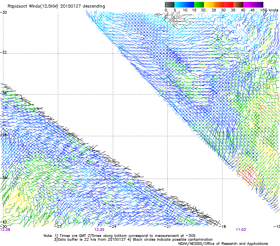The height and width of the screenshot is (246, 280).
Task: Click the '10' legend scale label
Action: click(185, 10)
